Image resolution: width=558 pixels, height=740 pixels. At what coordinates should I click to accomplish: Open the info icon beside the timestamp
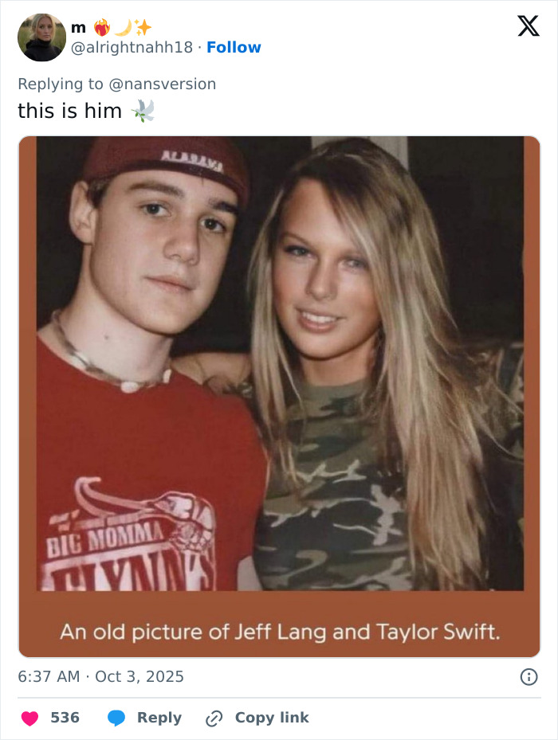[x=528, y=676]
